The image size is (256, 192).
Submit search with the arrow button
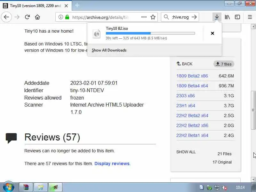(194, 17)
